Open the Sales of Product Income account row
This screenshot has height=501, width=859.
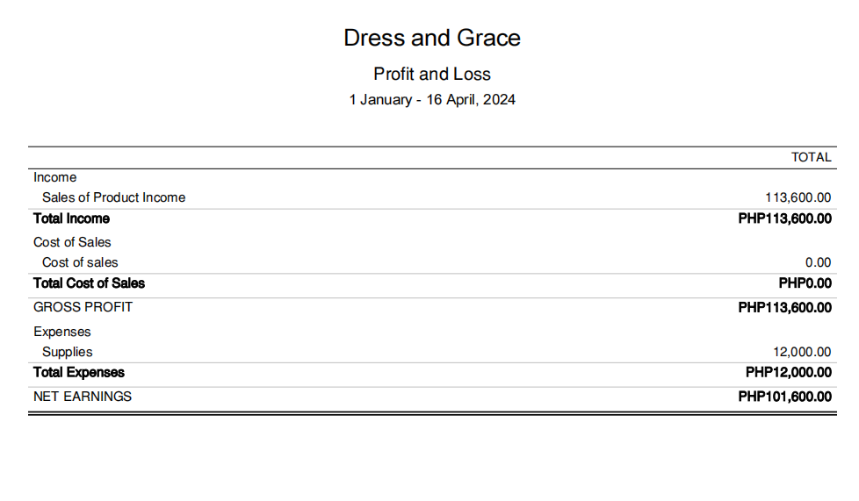pyautogui.click(x=113, y=197)
